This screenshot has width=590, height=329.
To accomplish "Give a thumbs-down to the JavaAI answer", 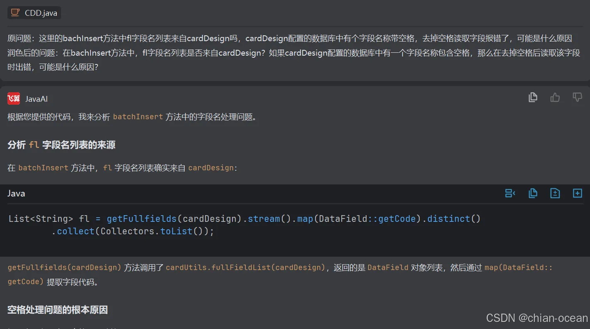I will click(577, 97).
